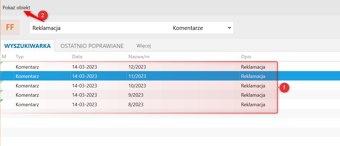Select the highlighted row 11/2023
The height and width of the screenshot is (146, 340).
[x=137, y=76]
